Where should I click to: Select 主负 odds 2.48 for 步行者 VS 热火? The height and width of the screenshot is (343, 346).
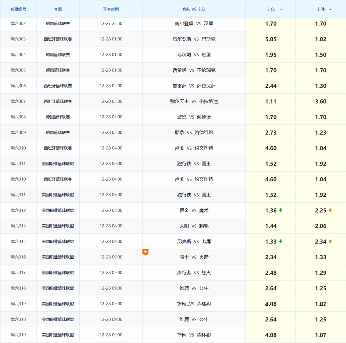coord(271,273)
